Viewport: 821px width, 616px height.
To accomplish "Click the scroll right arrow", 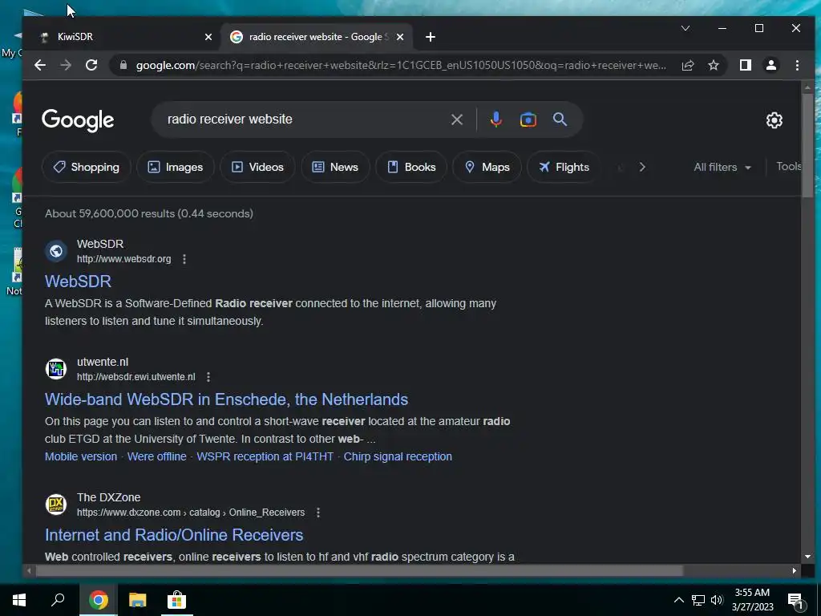I will tap(795, 570).
